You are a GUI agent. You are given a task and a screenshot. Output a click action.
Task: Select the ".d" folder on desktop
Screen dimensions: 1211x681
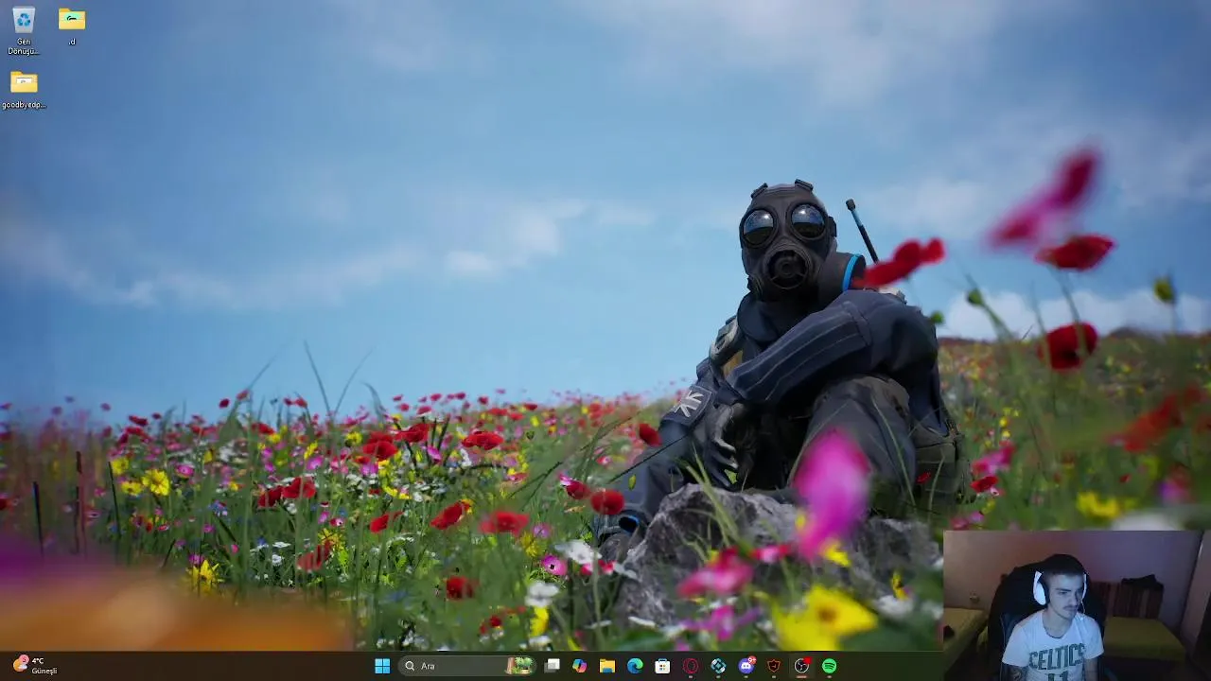[x=72, y=26]
